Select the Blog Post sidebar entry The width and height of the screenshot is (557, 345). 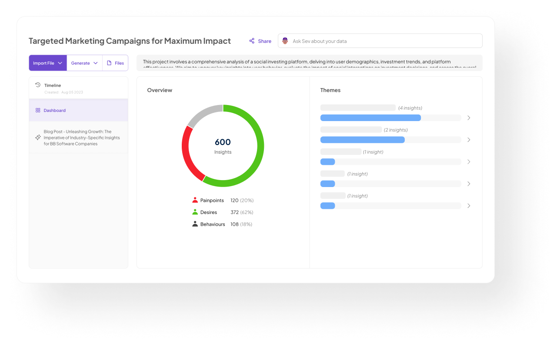tap(76, 137)
